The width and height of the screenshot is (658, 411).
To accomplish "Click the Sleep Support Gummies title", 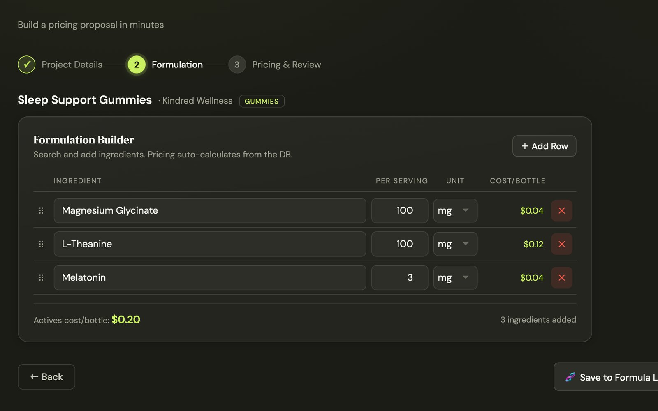I will tap(85, 100).
